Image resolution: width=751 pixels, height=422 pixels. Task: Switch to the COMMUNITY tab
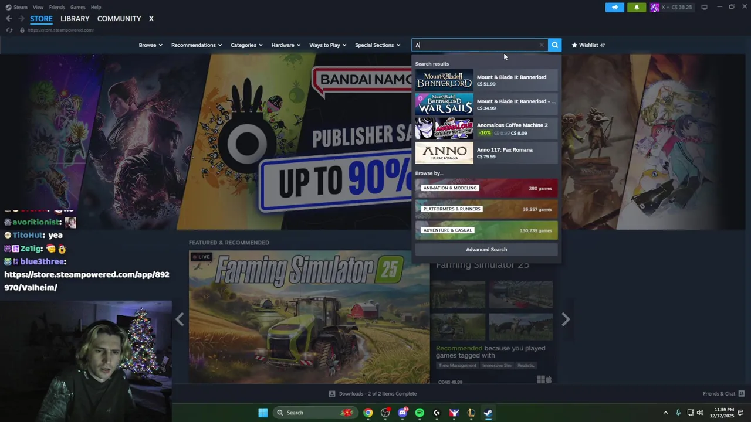(119, 19)
